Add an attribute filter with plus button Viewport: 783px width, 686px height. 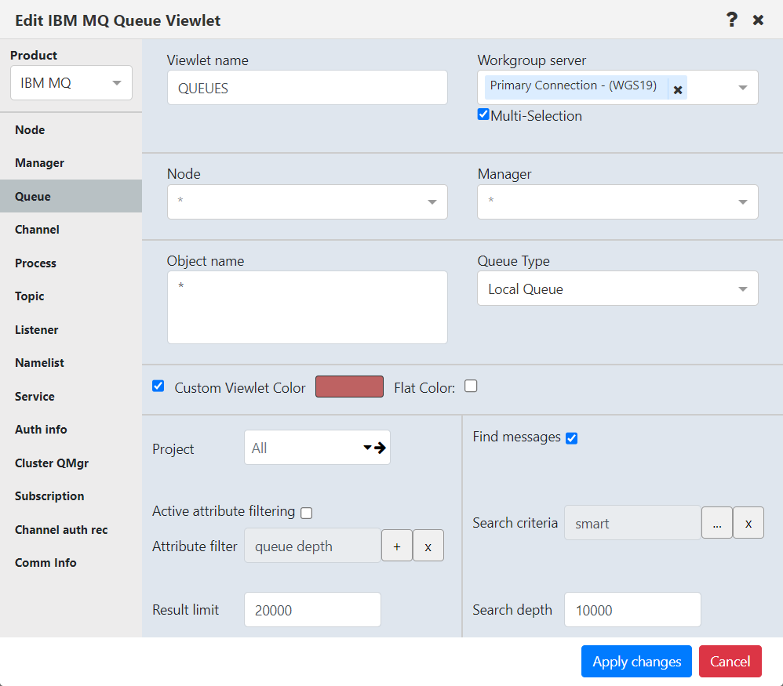pyautogui.click(x=397, y=546)
